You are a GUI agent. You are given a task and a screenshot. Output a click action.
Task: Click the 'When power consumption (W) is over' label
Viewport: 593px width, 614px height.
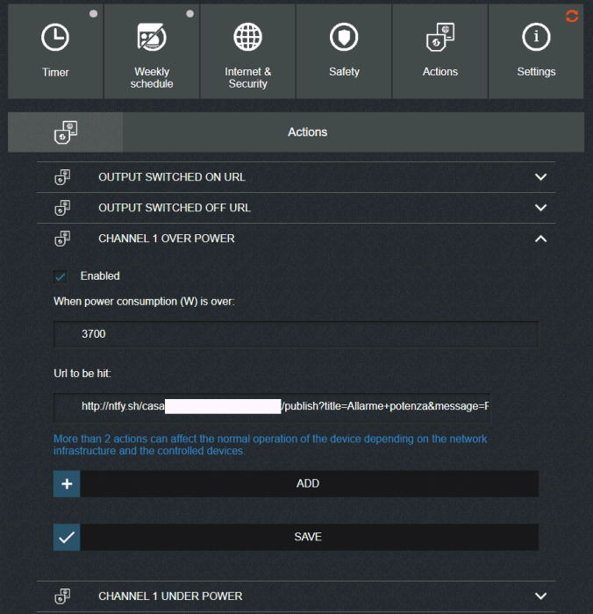(144, 302)
